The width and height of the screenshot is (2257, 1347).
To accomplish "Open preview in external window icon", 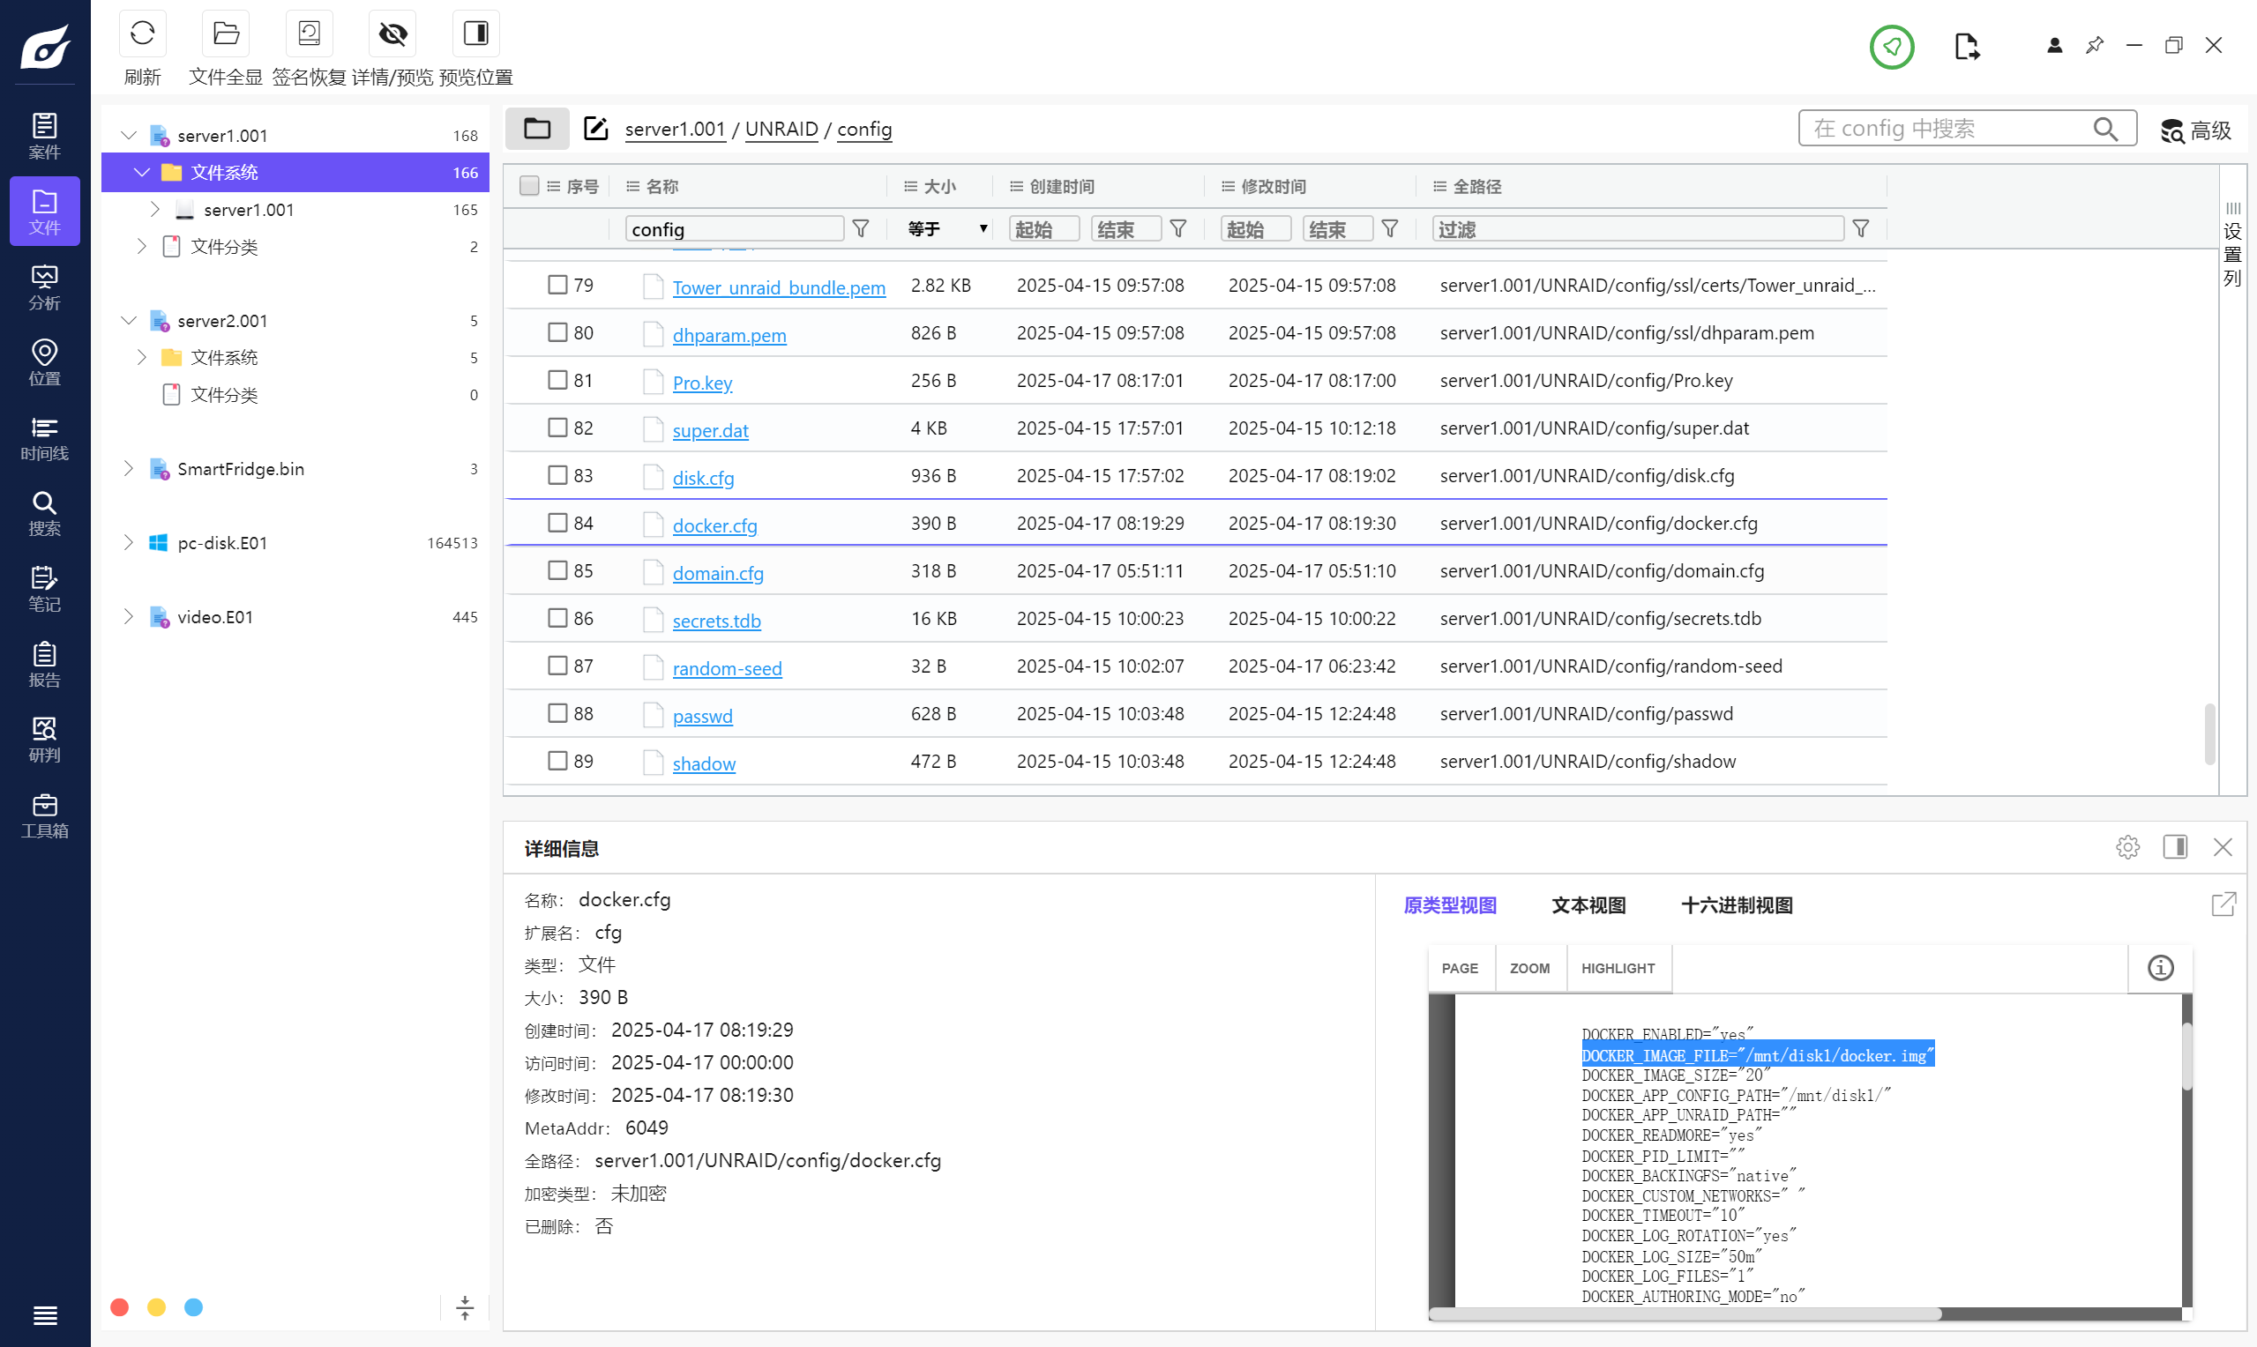I will tap(2223, 904).
